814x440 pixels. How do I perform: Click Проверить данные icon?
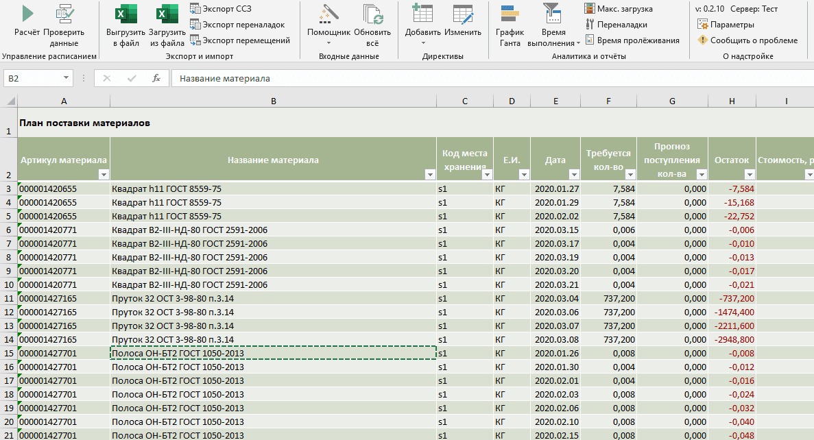(x=64, y=14)
